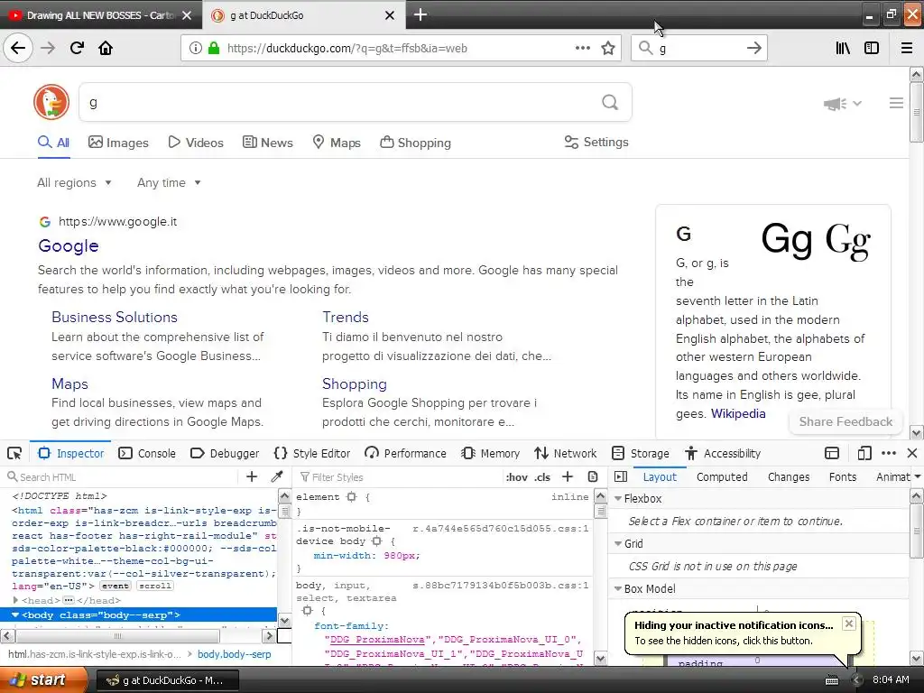The height and width of the screenshot is (693, 924).
Task: Activate the element picker in DevTools
Action: click(14, 453)
